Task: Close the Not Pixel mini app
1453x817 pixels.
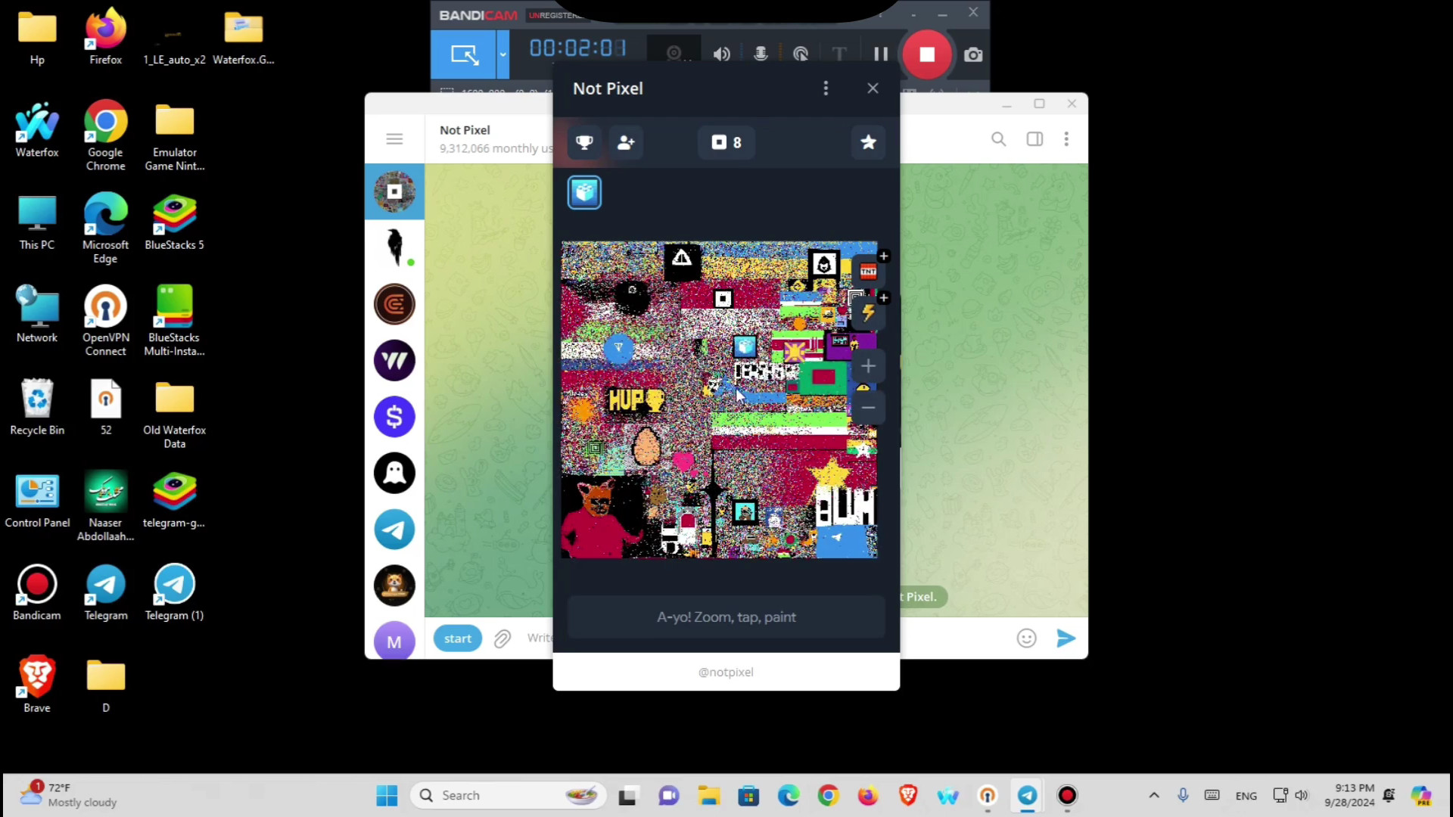Action: [x=873, y=89]
